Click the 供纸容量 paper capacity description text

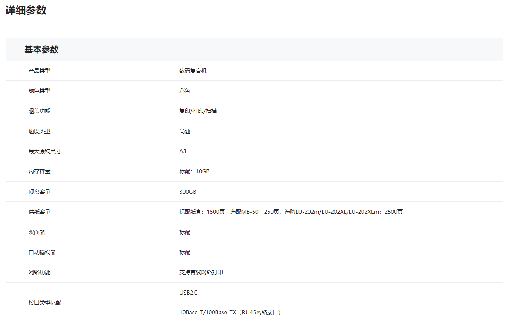291,212
